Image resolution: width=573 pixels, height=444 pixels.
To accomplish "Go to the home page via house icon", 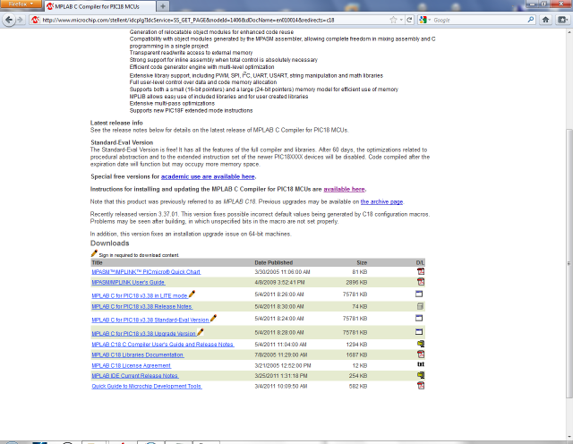I will click(x=545, y=20).
